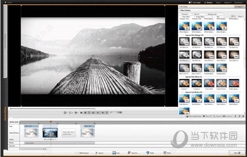This screenshot has width=247, height=157.
Task: Open the preview layout dropdown
Action: point(77,113)
